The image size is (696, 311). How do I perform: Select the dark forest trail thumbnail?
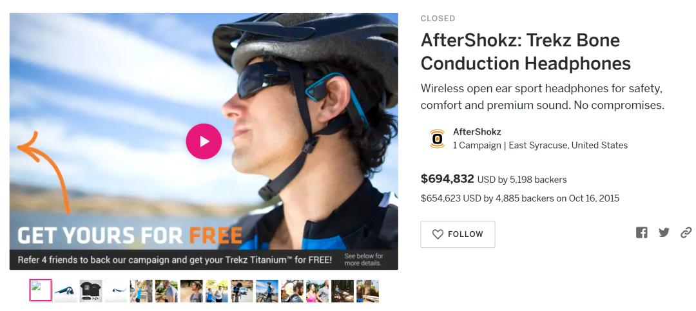click(342, 291)
